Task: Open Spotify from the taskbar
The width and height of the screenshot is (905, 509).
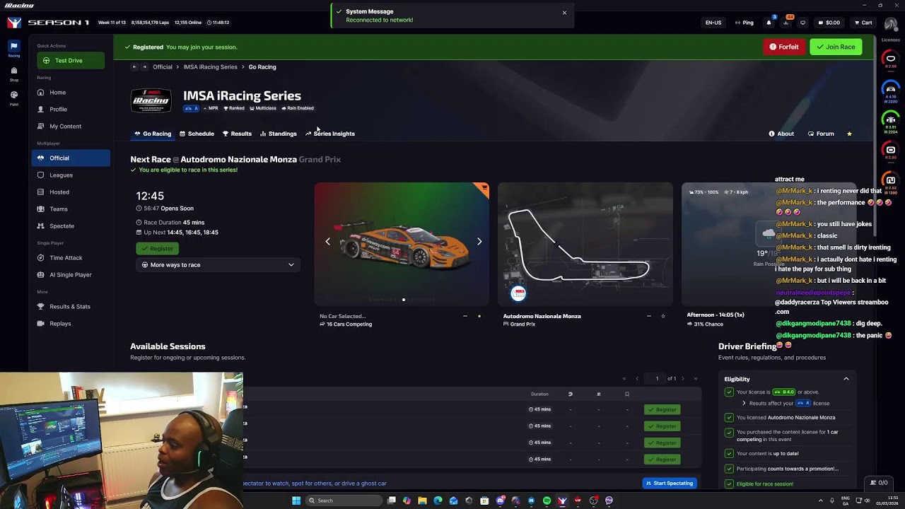Action: click(547, 501)
